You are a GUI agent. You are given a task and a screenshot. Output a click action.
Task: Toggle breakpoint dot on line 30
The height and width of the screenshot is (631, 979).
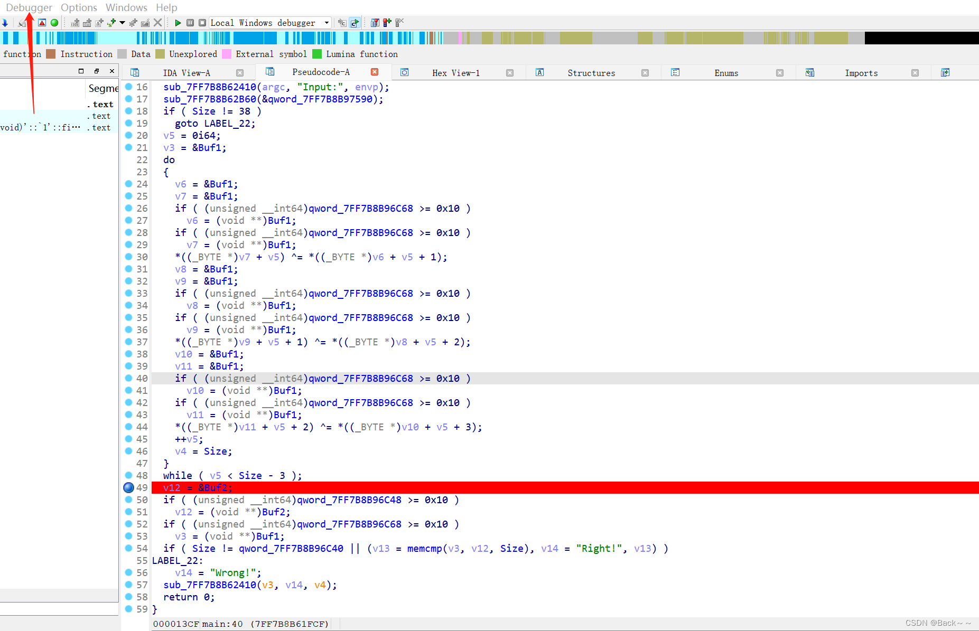pyautogui.click(x=128, y=257)
